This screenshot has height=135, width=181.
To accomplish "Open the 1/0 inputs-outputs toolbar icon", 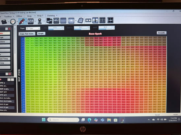I will 31,21.
